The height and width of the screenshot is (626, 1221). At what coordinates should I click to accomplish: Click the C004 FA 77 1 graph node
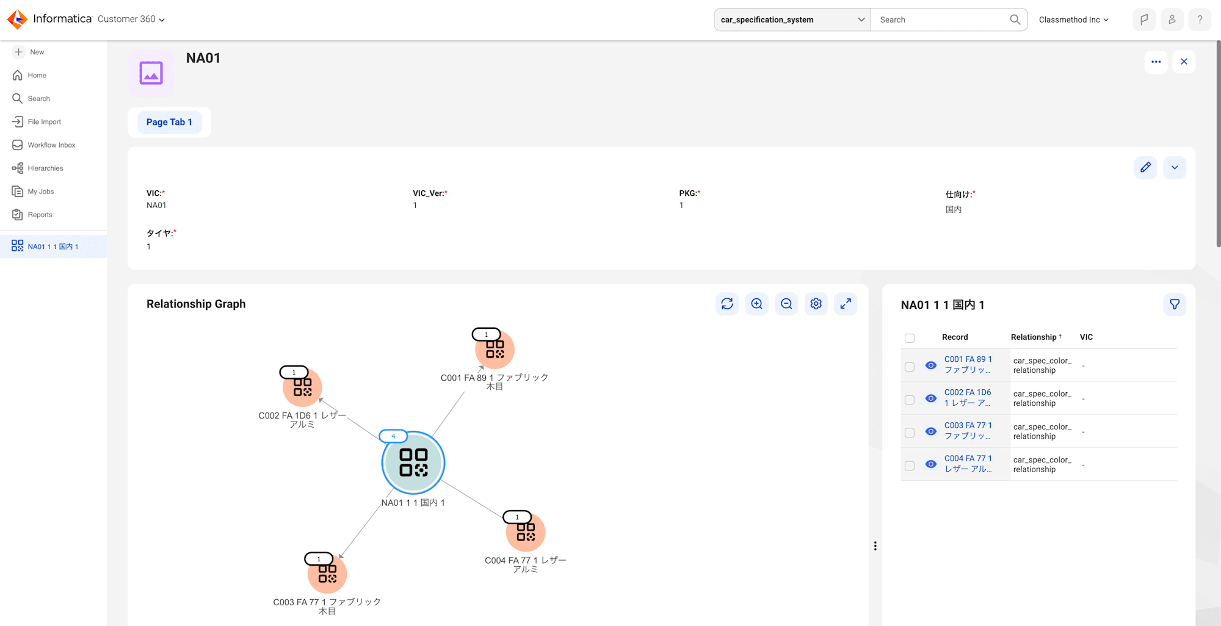[x=526, y=533]
